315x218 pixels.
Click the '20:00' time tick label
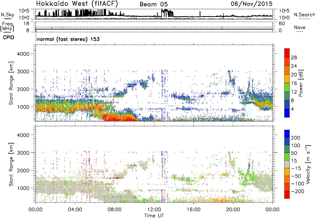[233, 210]
